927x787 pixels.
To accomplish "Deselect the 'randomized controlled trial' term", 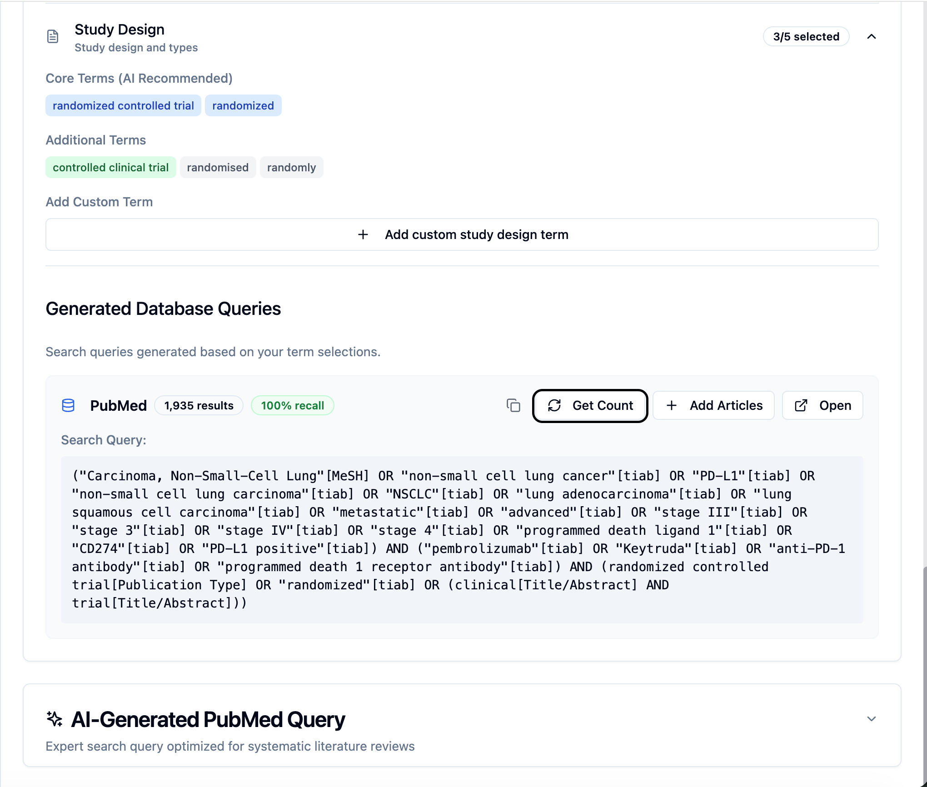I will click(123, 105).
